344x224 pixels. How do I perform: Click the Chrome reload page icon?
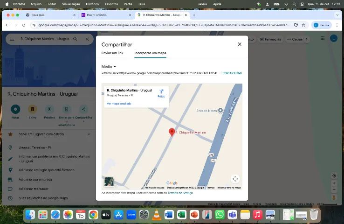23,25
